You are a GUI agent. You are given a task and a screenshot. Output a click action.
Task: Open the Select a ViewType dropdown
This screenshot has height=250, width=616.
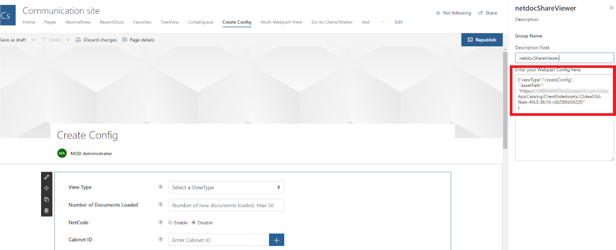[x=226, y=187]
